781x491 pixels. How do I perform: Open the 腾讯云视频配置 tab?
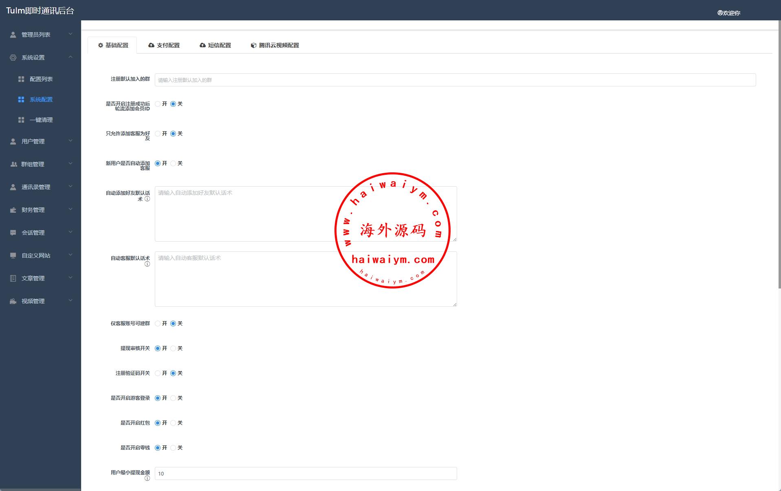(x=275, y=45)
